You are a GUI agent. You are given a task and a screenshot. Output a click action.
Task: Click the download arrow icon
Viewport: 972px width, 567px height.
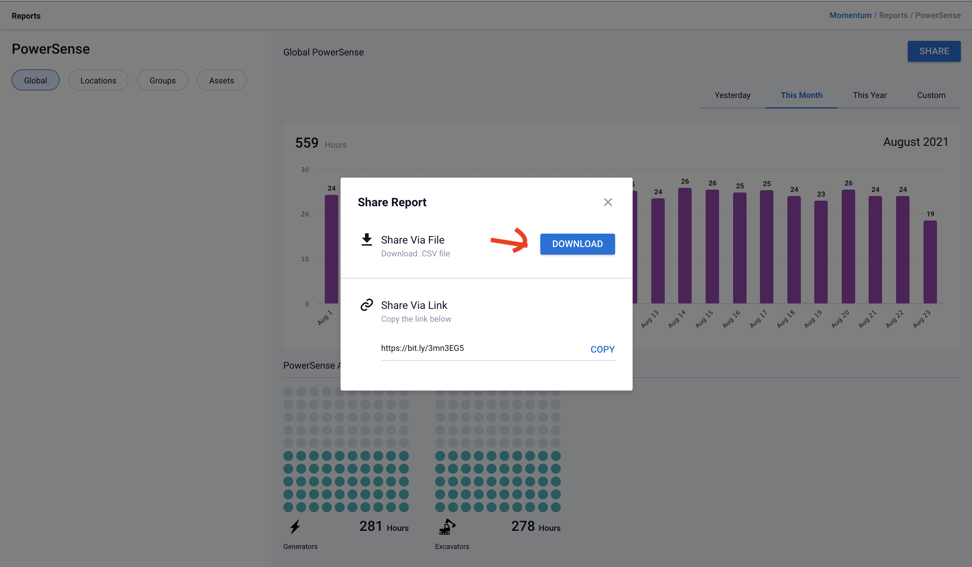[x=367, y=239]
